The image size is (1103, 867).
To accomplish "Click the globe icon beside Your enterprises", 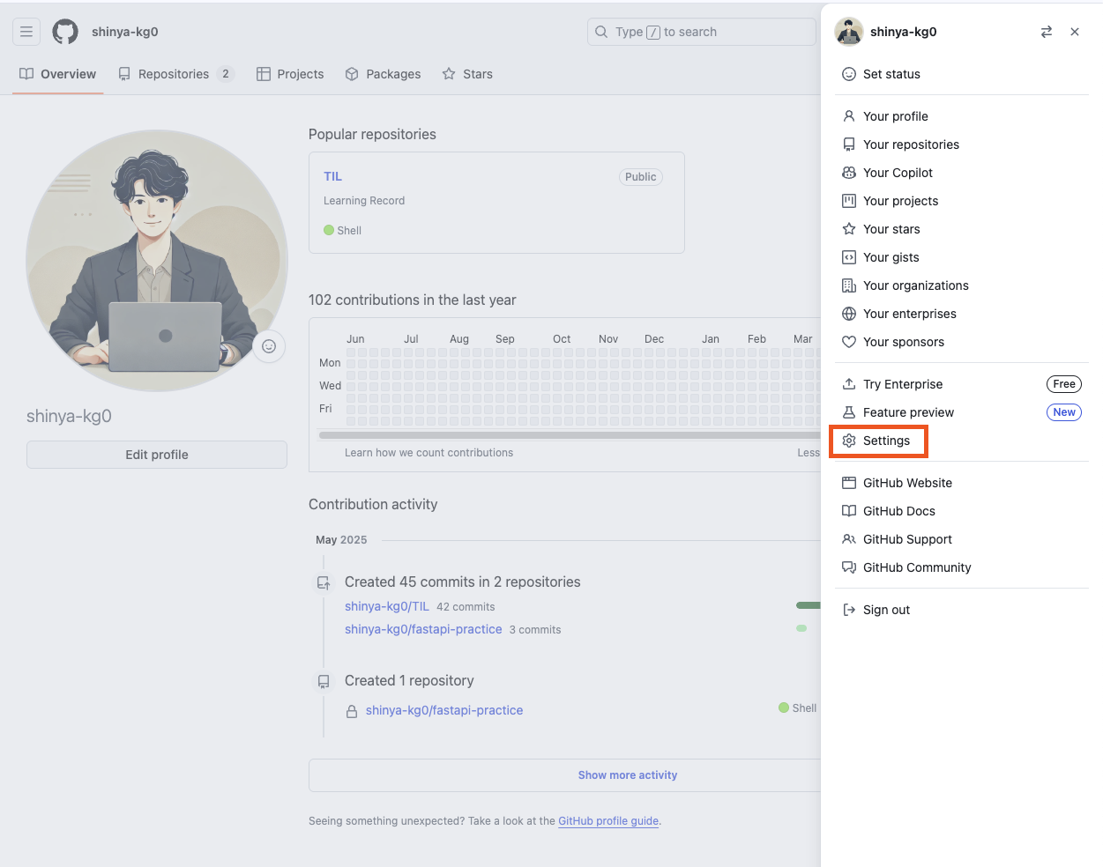I will (848, 314).
